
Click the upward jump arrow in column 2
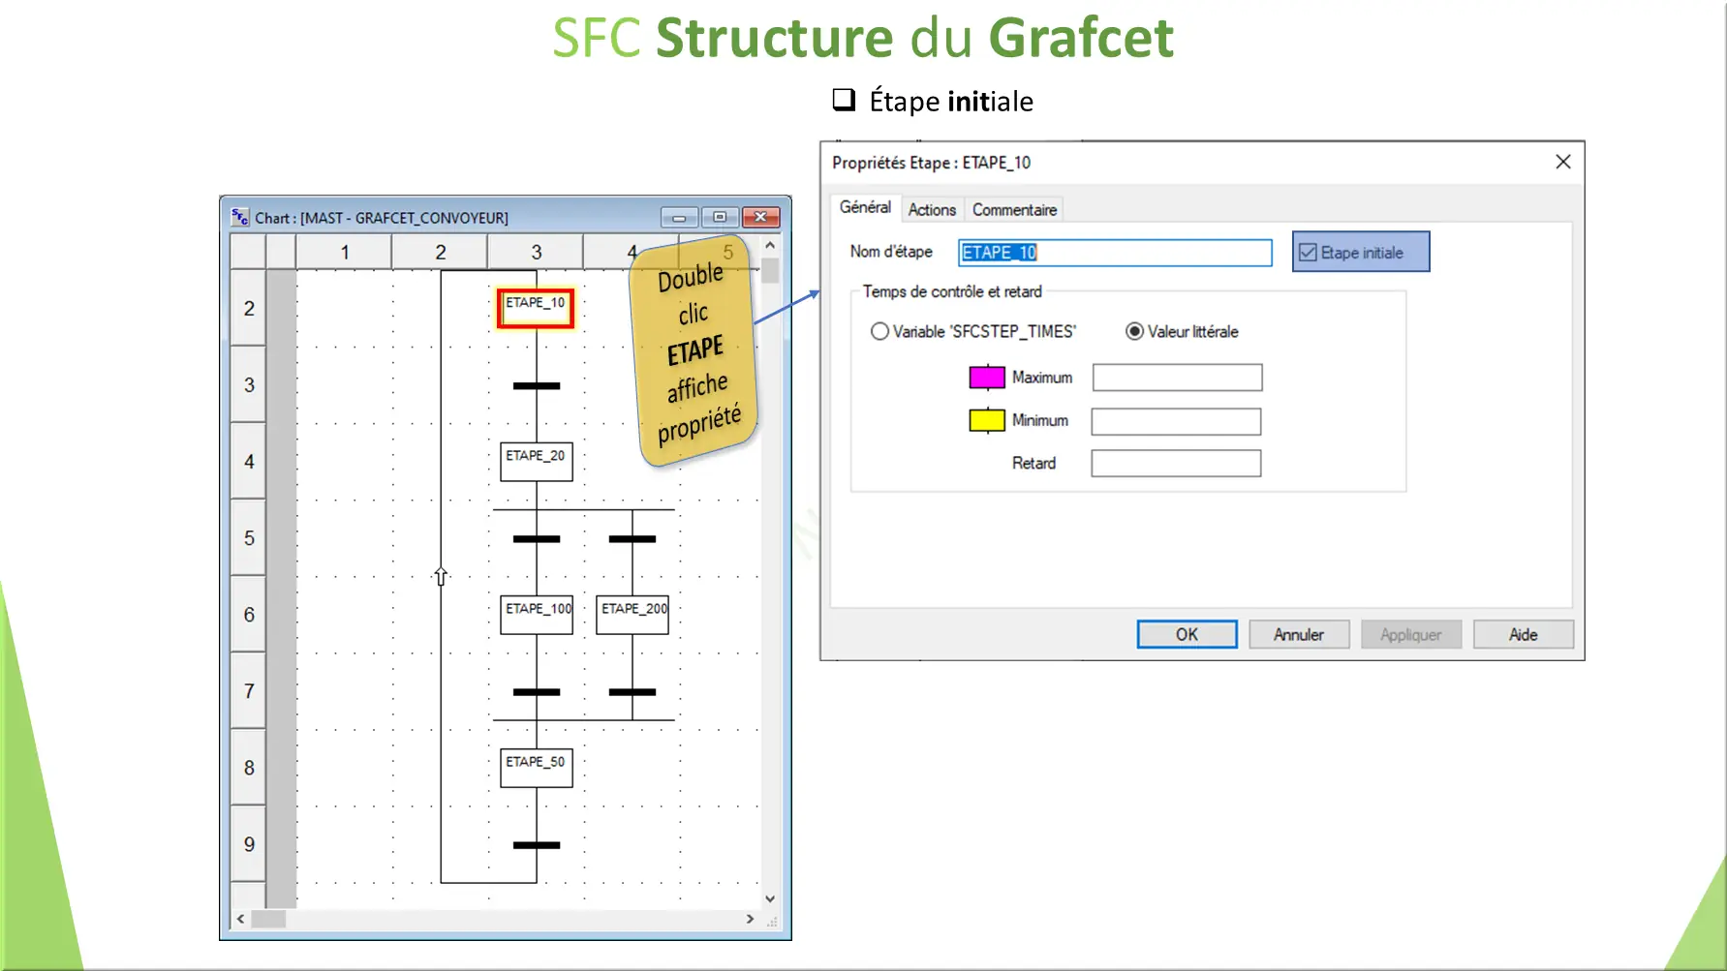coord(441,576)
